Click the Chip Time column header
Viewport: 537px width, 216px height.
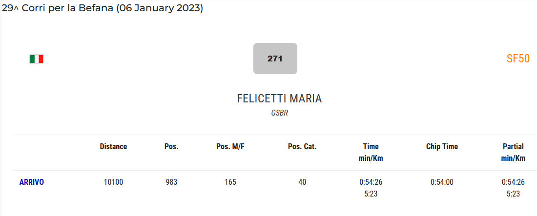pyautogui.click(x=442, y=146)
